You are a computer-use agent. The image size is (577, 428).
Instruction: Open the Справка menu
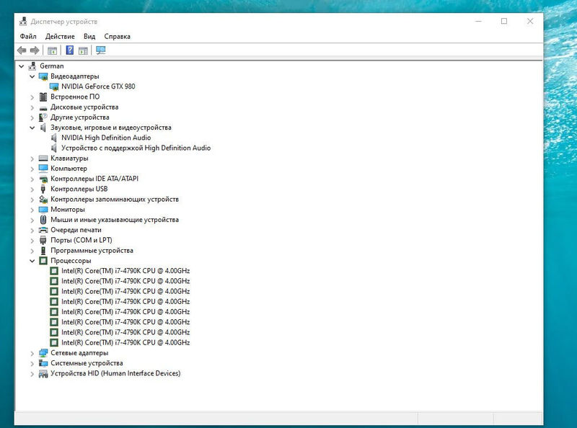117,37
